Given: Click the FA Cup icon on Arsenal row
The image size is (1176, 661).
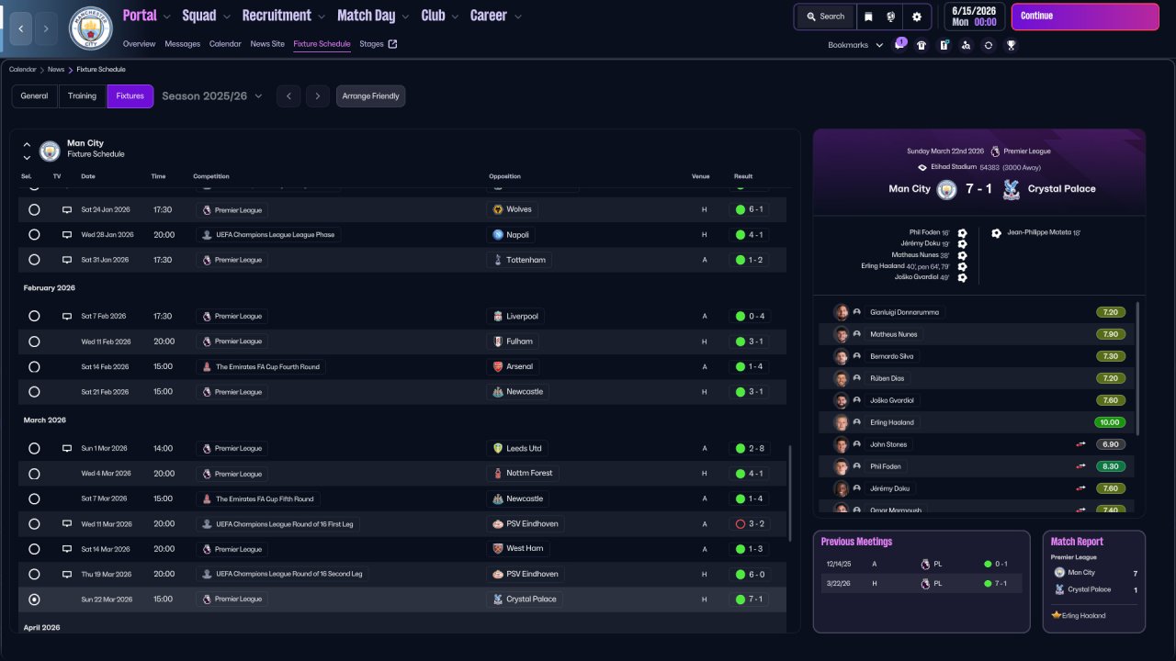Looking at the screenshot, I should click(x=207, y=366).
